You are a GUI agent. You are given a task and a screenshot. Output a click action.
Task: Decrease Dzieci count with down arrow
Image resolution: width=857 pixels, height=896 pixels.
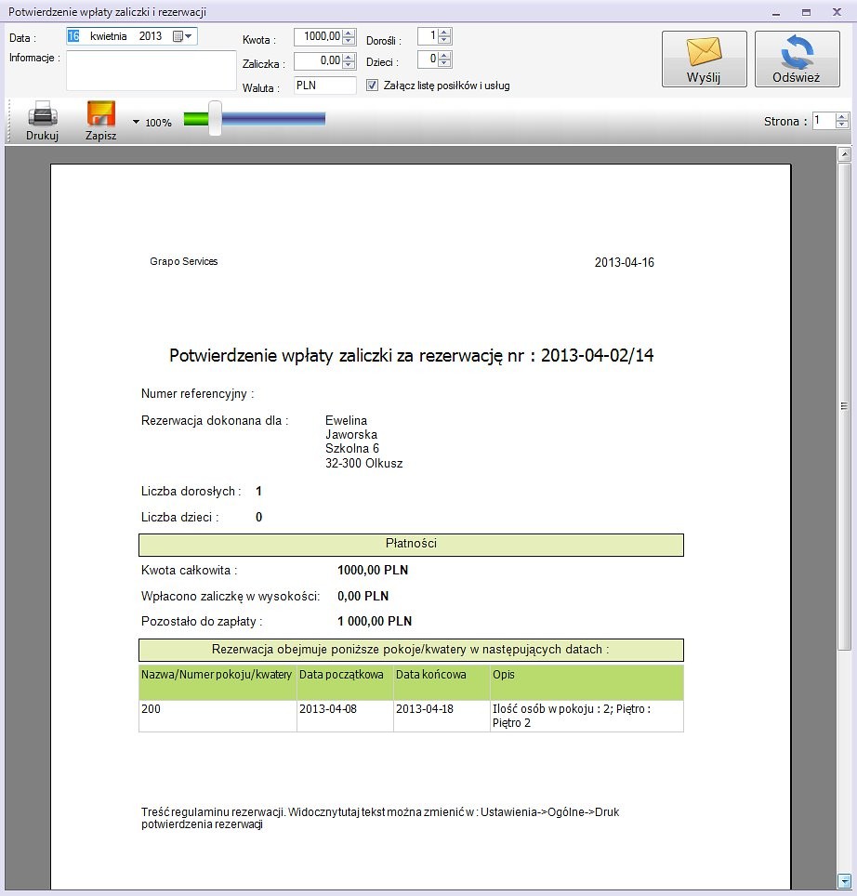pos(444,63)
